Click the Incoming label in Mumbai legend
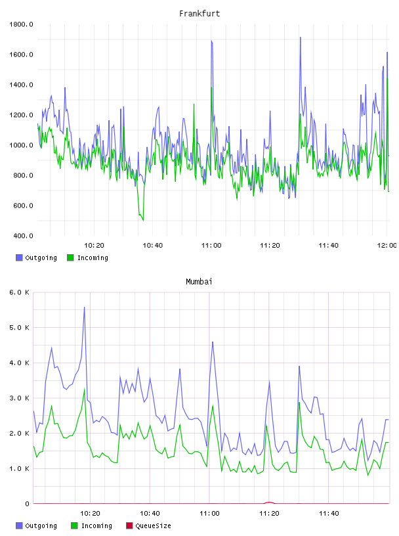 pyautogui.click(x=96, y=525)
